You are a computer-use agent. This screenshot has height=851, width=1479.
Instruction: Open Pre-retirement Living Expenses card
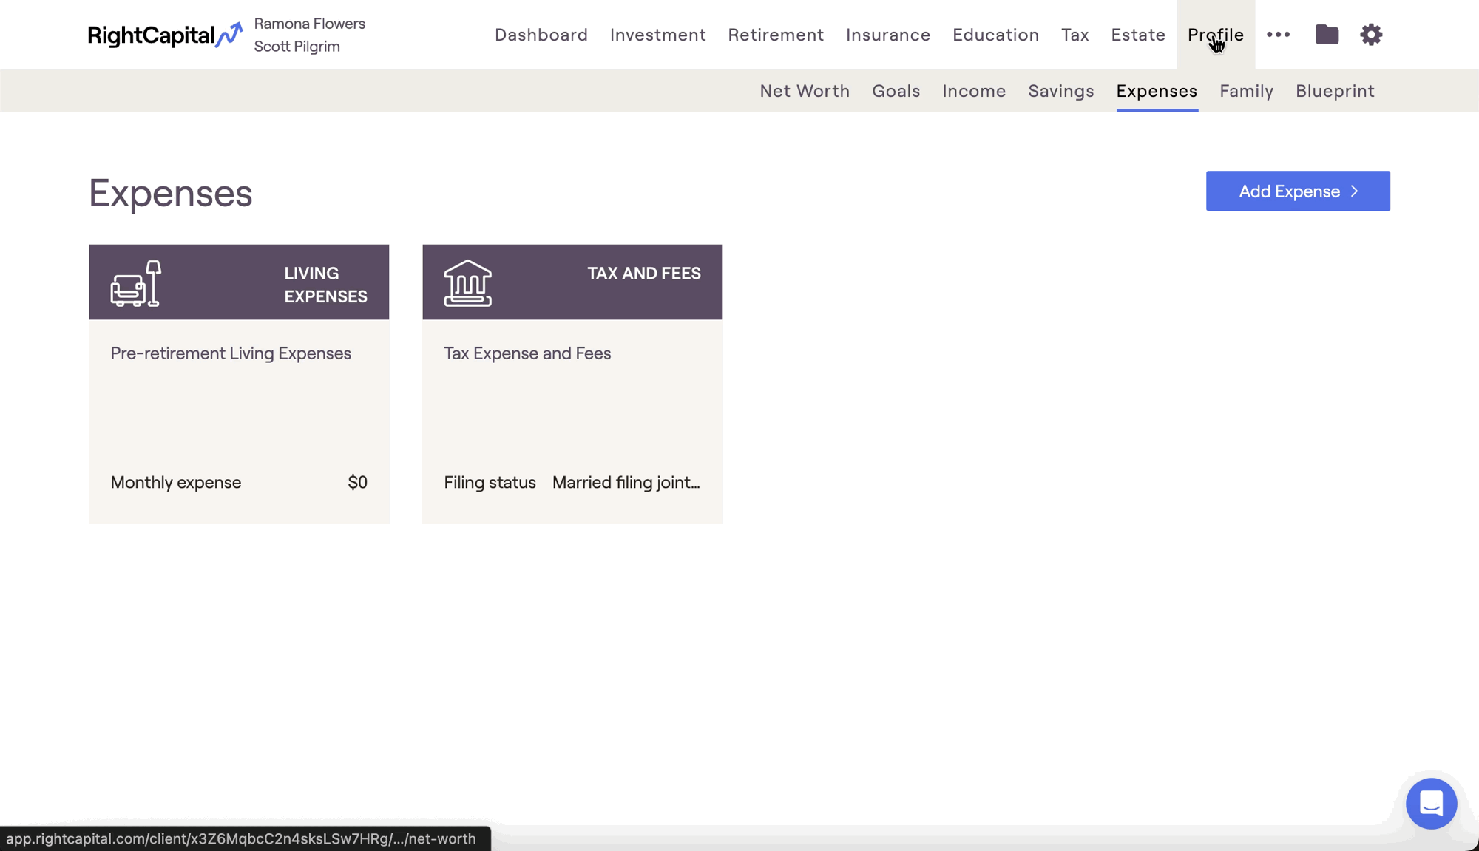(x=231, y=353)
